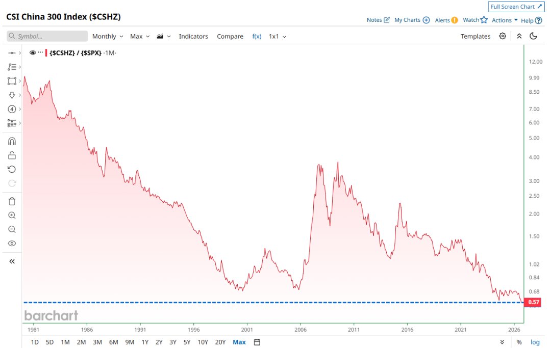Click the Full Screen Chart button
550x348 pixels.
[516, 7]
